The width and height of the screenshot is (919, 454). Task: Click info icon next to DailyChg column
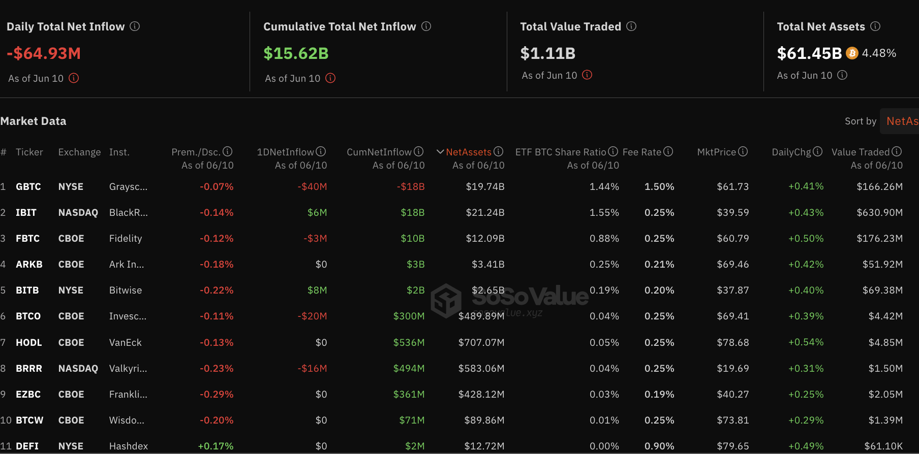tap(817, 151)
